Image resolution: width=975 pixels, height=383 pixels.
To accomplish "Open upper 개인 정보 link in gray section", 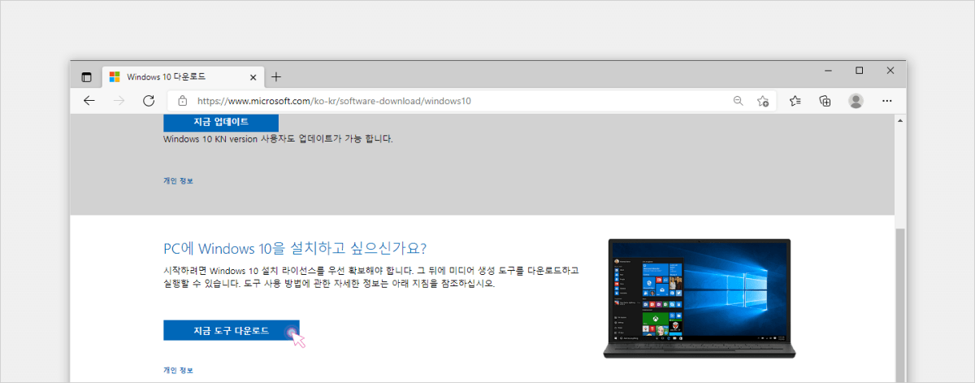I will pos(178,181).
